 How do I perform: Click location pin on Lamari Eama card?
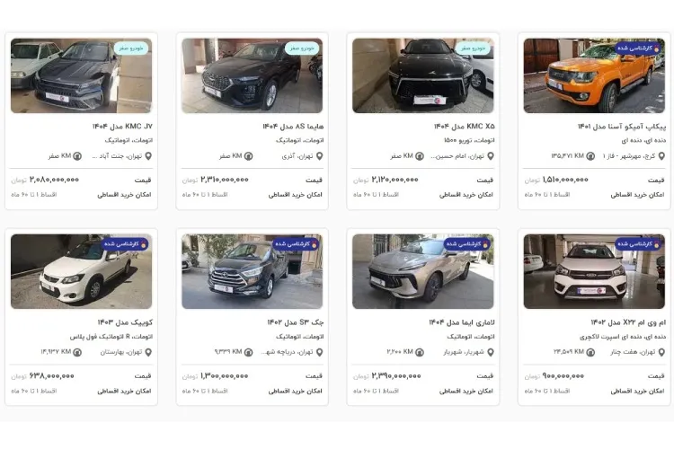coord(491,352)
